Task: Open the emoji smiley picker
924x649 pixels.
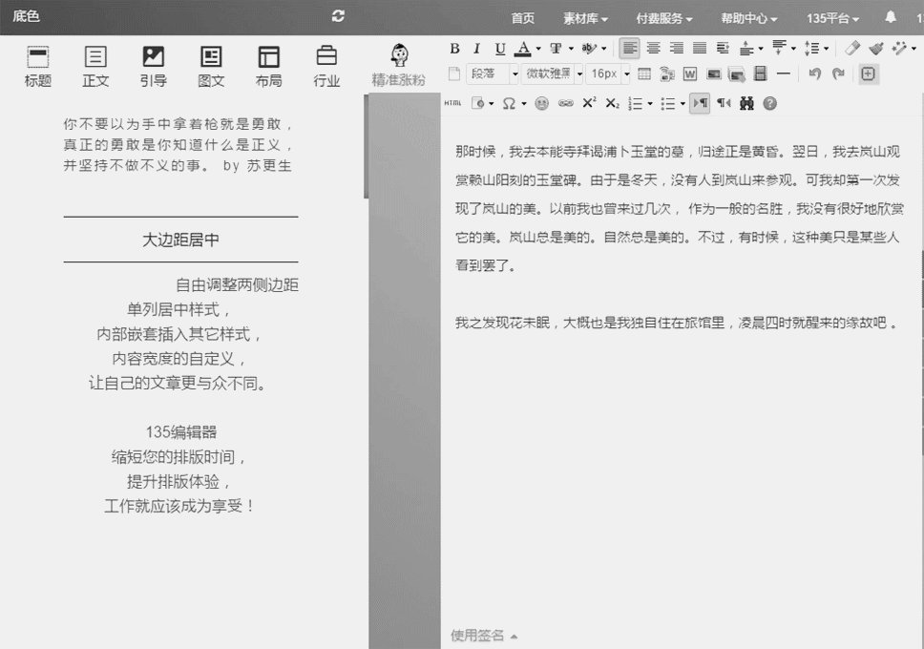Action: pos(541,104)
